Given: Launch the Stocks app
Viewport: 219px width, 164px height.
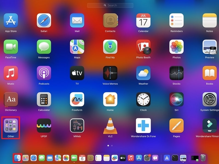Looking at the screenshot, I should 177,73.
